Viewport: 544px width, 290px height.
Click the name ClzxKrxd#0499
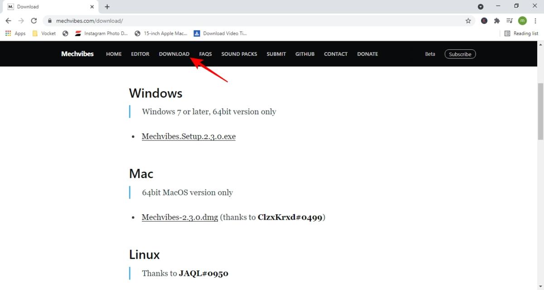(x=290, y=217)
